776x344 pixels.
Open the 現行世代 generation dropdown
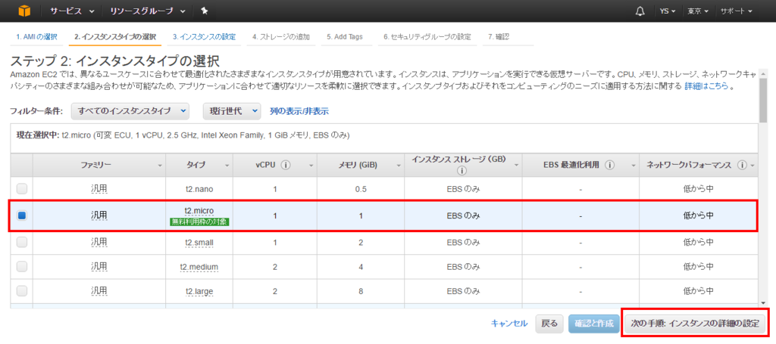(x=232, y=111)
